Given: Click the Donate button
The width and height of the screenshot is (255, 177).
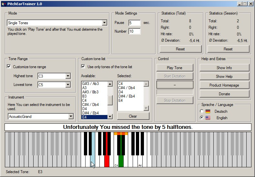Looking at the screenshot, I should pos(224,94).
